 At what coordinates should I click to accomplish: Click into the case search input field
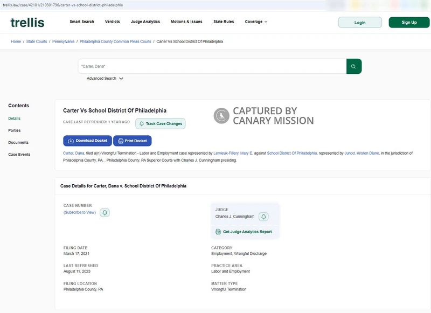pos(212,66)
